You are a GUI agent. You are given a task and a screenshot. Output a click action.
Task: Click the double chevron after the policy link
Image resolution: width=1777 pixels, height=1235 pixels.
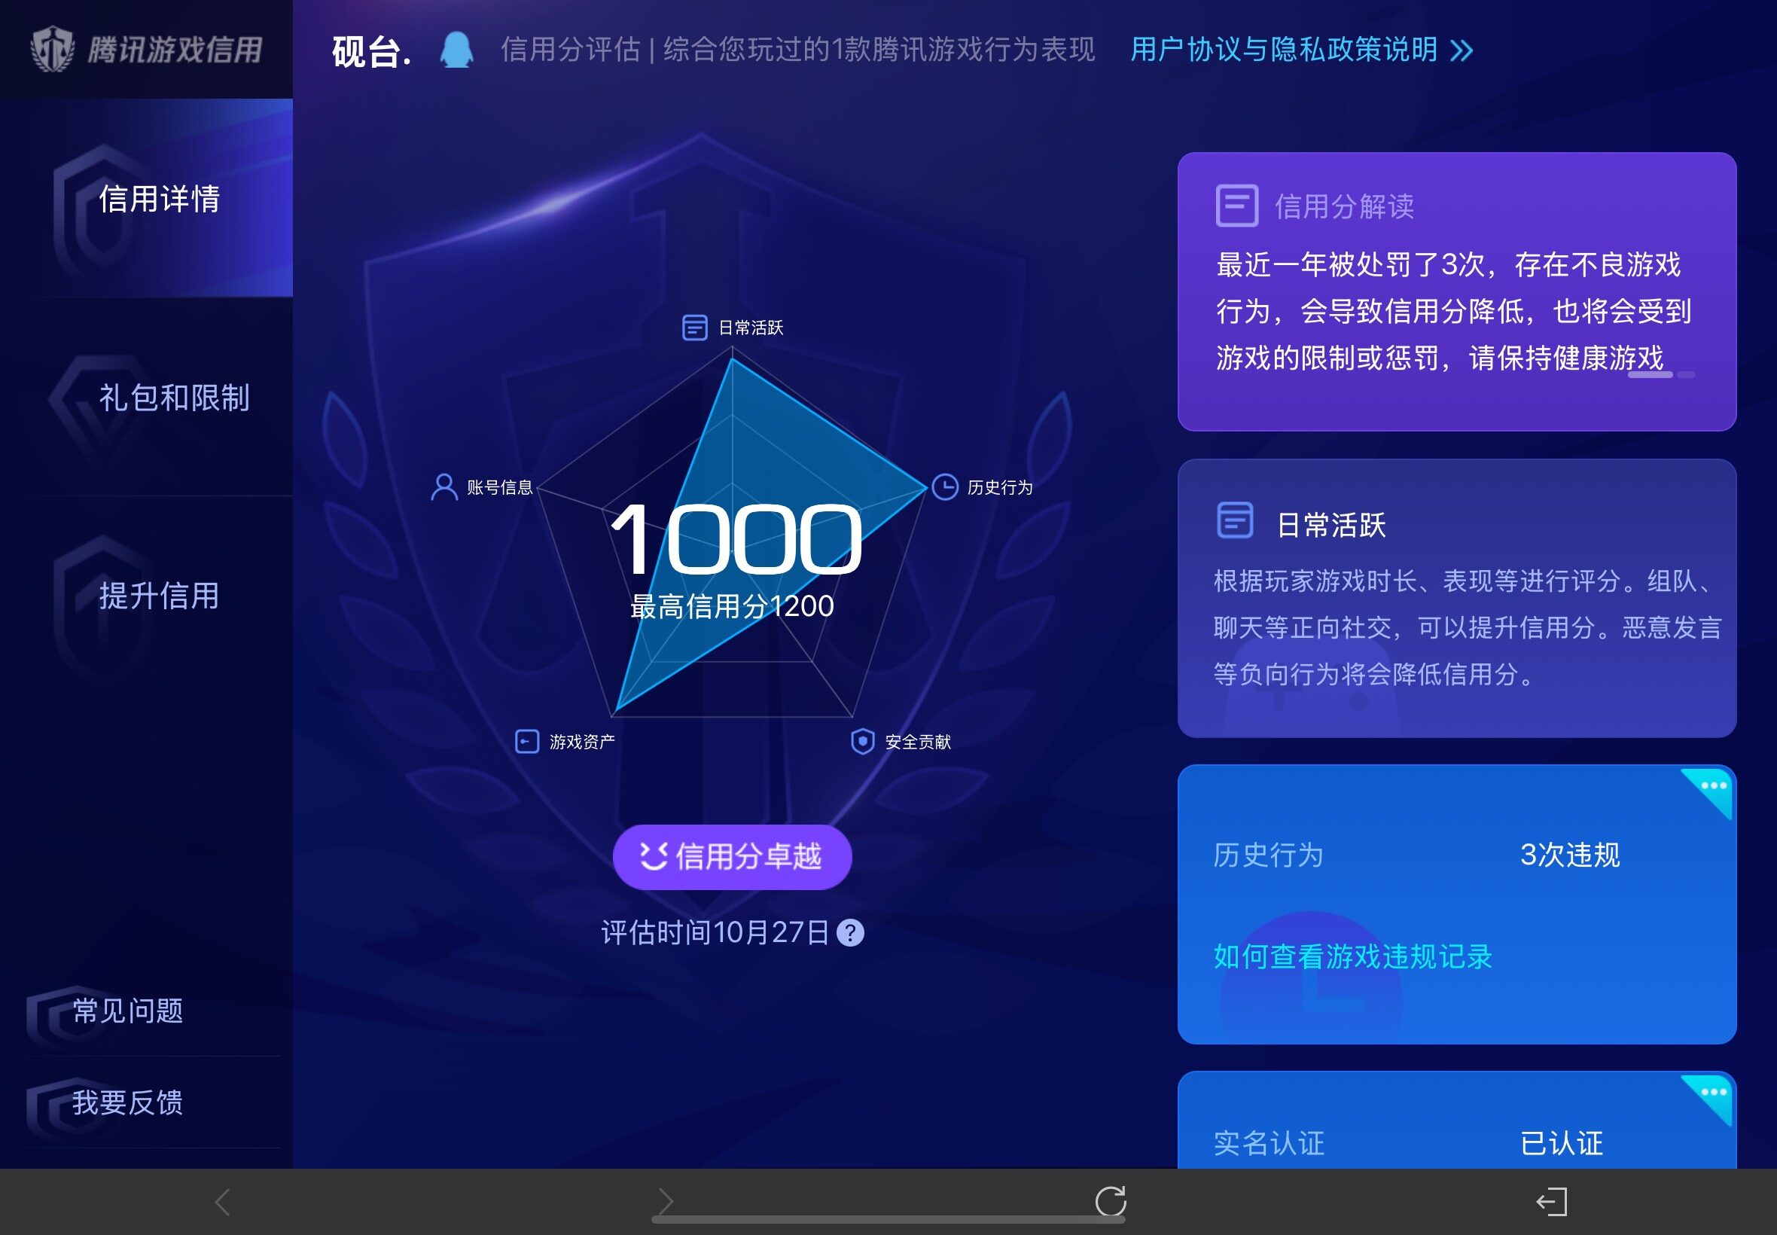(x=1462, y=51)
